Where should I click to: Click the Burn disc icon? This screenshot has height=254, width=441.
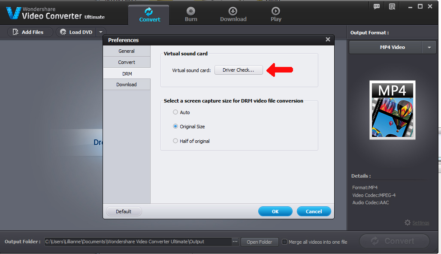(191, 11)
